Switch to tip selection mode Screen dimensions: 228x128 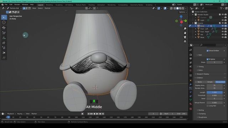(x=30, y=8)
